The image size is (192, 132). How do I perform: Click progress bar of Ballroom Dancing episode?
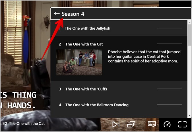point(170,105)
